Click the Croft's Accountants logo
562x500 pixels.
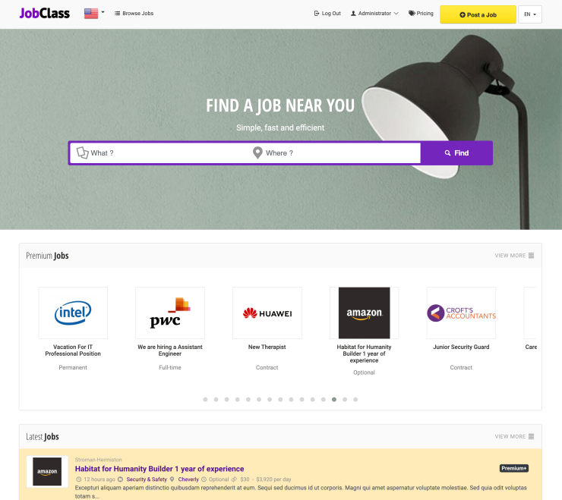pos(461,313)
